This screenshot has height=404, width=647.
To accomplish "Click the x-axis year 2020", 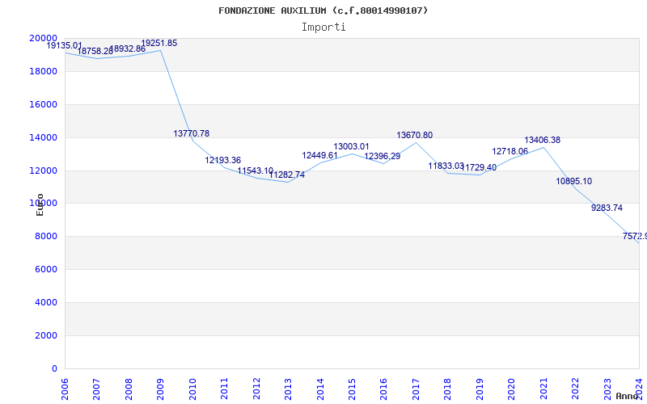I will 512,389.
